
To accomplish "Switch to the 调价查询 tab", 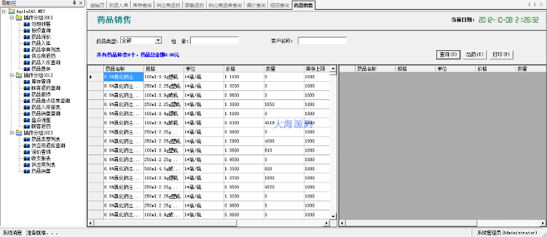I will 256,5.
